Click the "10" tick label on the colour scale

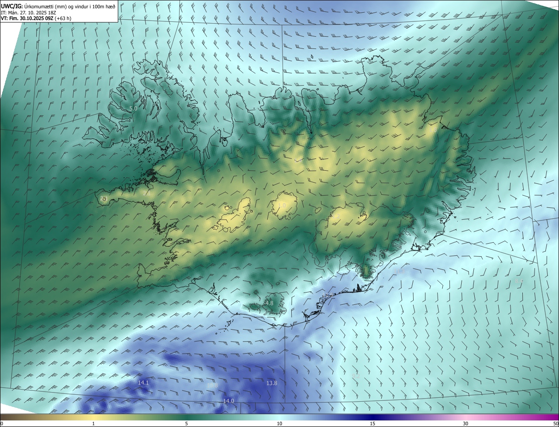[x=279, y=424]
